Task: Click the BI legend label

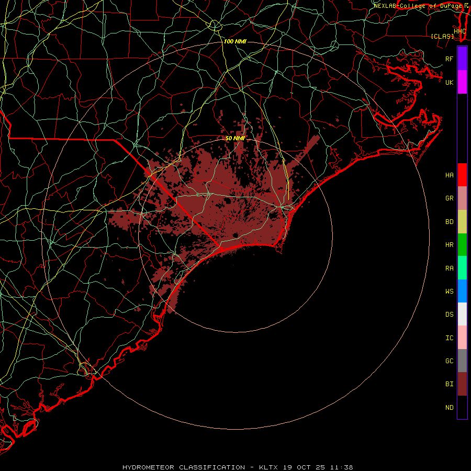Action: [x=449, y=384]
